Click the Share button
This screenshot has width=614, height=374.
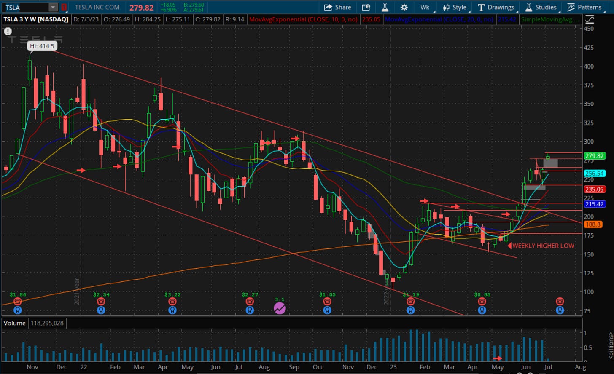coord(338,7)
